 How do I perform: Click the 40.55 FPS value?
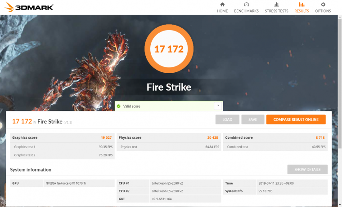coord(319,147)
